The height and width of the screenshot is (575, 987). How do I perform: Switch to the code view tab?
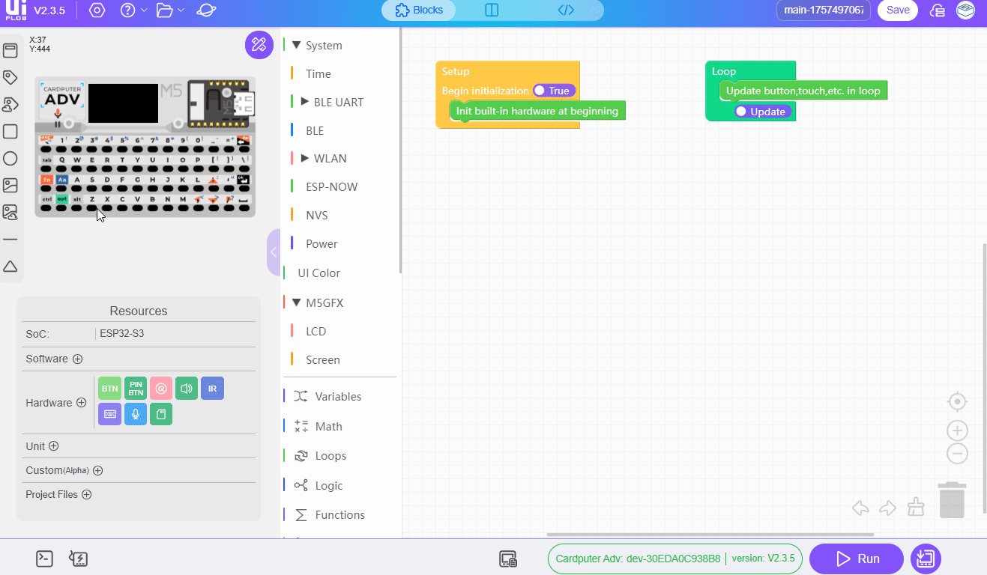[566, 10]
